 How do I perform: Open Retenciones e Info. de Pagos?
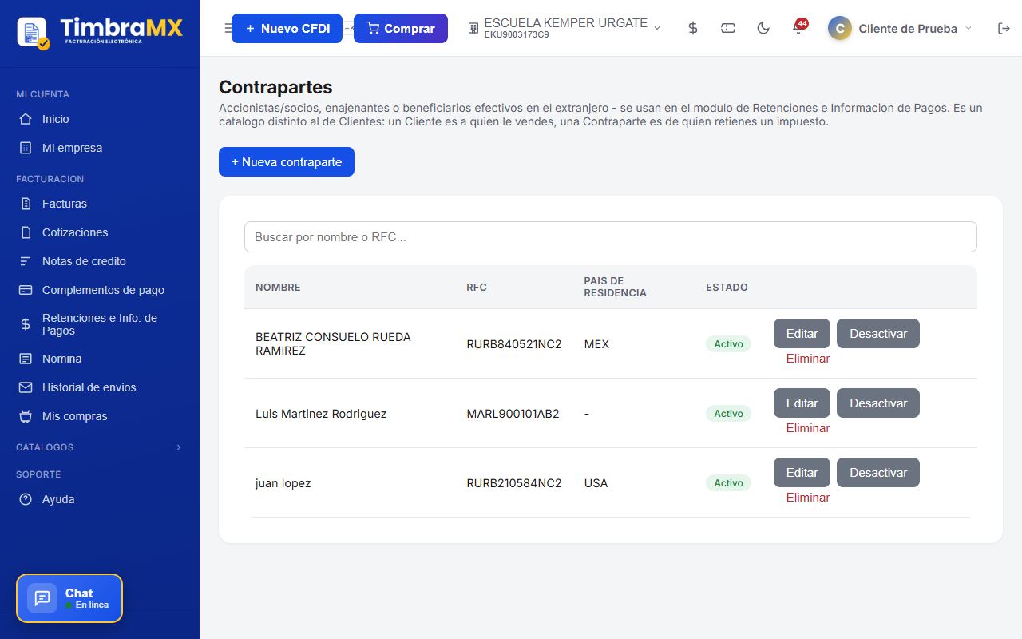(x=100, y=324)
